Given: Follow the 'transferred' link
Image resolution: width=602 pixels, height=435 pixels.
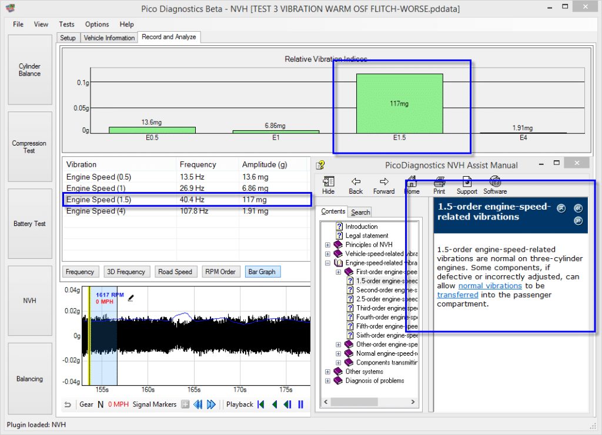Looking at the screenshot, I should [x=457, y=295].
